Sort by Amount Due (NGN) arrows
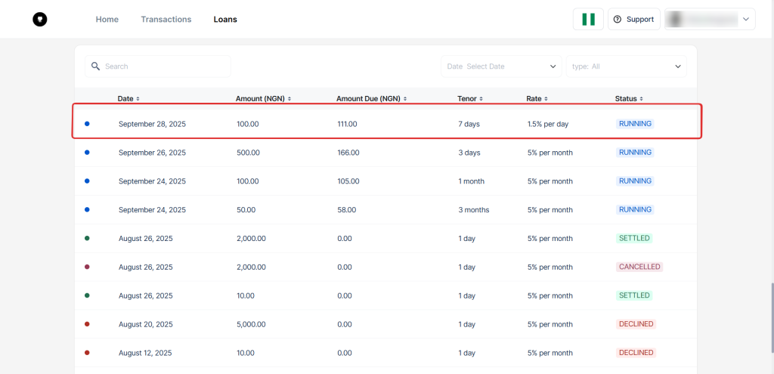The image size is (774, 374). (405, 99)
